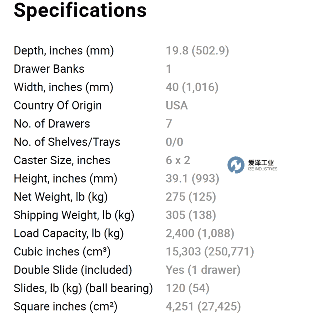Click the 305 (138) shipping weight value
Viewport: 309px width, 317px height.
click(x=191, y=215)
